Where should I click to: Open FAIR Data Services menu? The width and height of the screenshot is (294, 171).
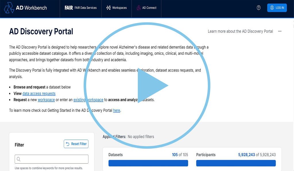click(81, 8)
